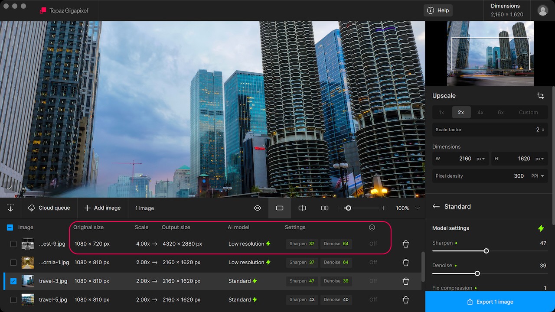
Task: Click the back arrow next to Standard
Action: click(436, 207)
